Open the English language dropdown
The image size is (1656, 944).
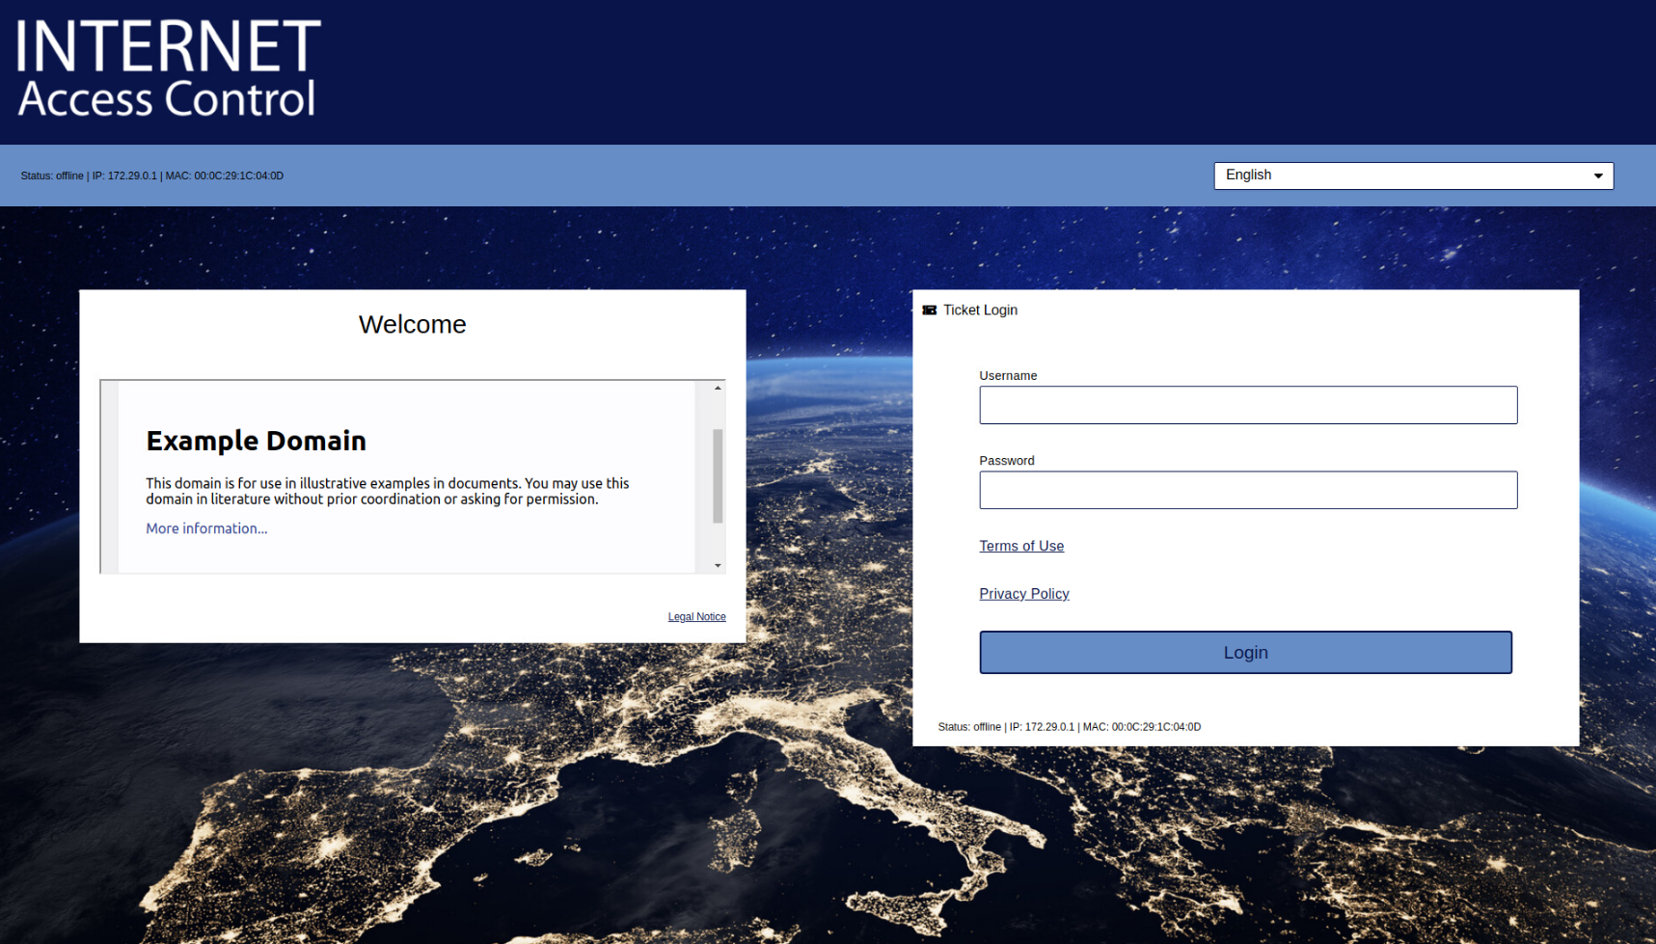click(1413, 175)
